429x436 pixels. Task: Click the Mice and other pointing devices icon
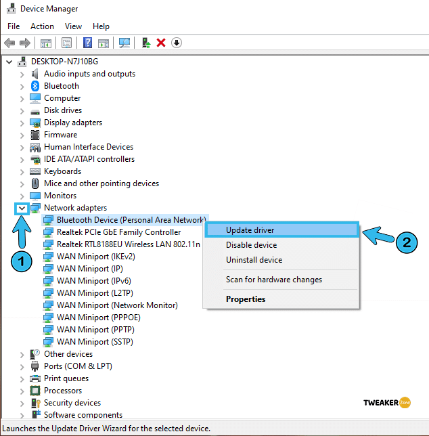point(35,183)
